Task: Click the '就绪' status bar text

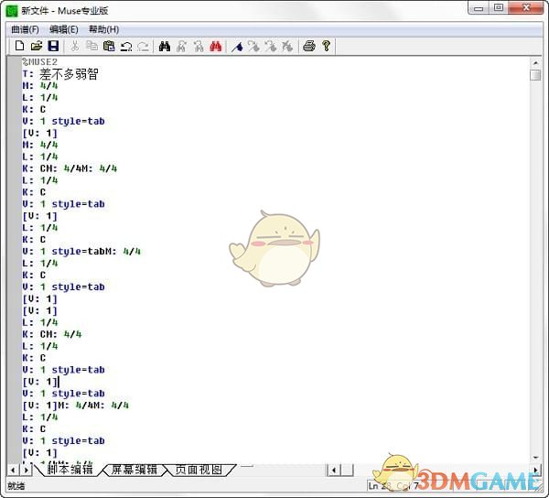Action: coord(16,486)
